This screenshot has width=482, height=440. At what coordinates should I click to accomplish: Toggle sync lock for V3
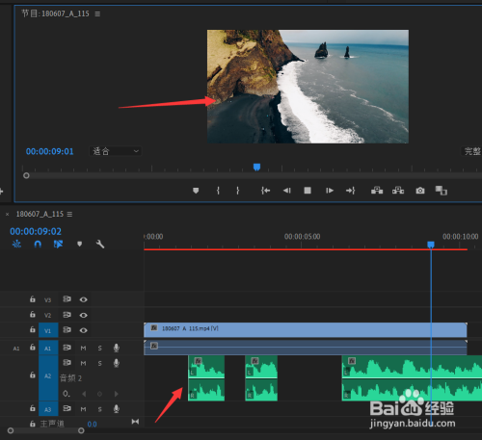[x=67, y=299]
